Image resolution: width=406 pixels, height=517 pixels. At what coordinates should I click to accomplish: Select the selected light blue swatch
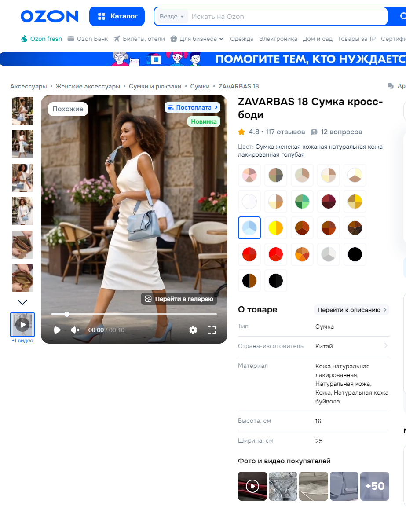point(249,228)
